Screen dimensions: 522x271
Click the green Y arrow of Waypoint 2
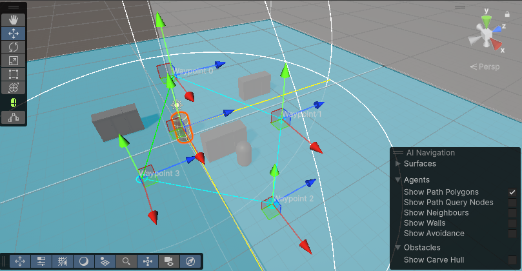(274, 170)
